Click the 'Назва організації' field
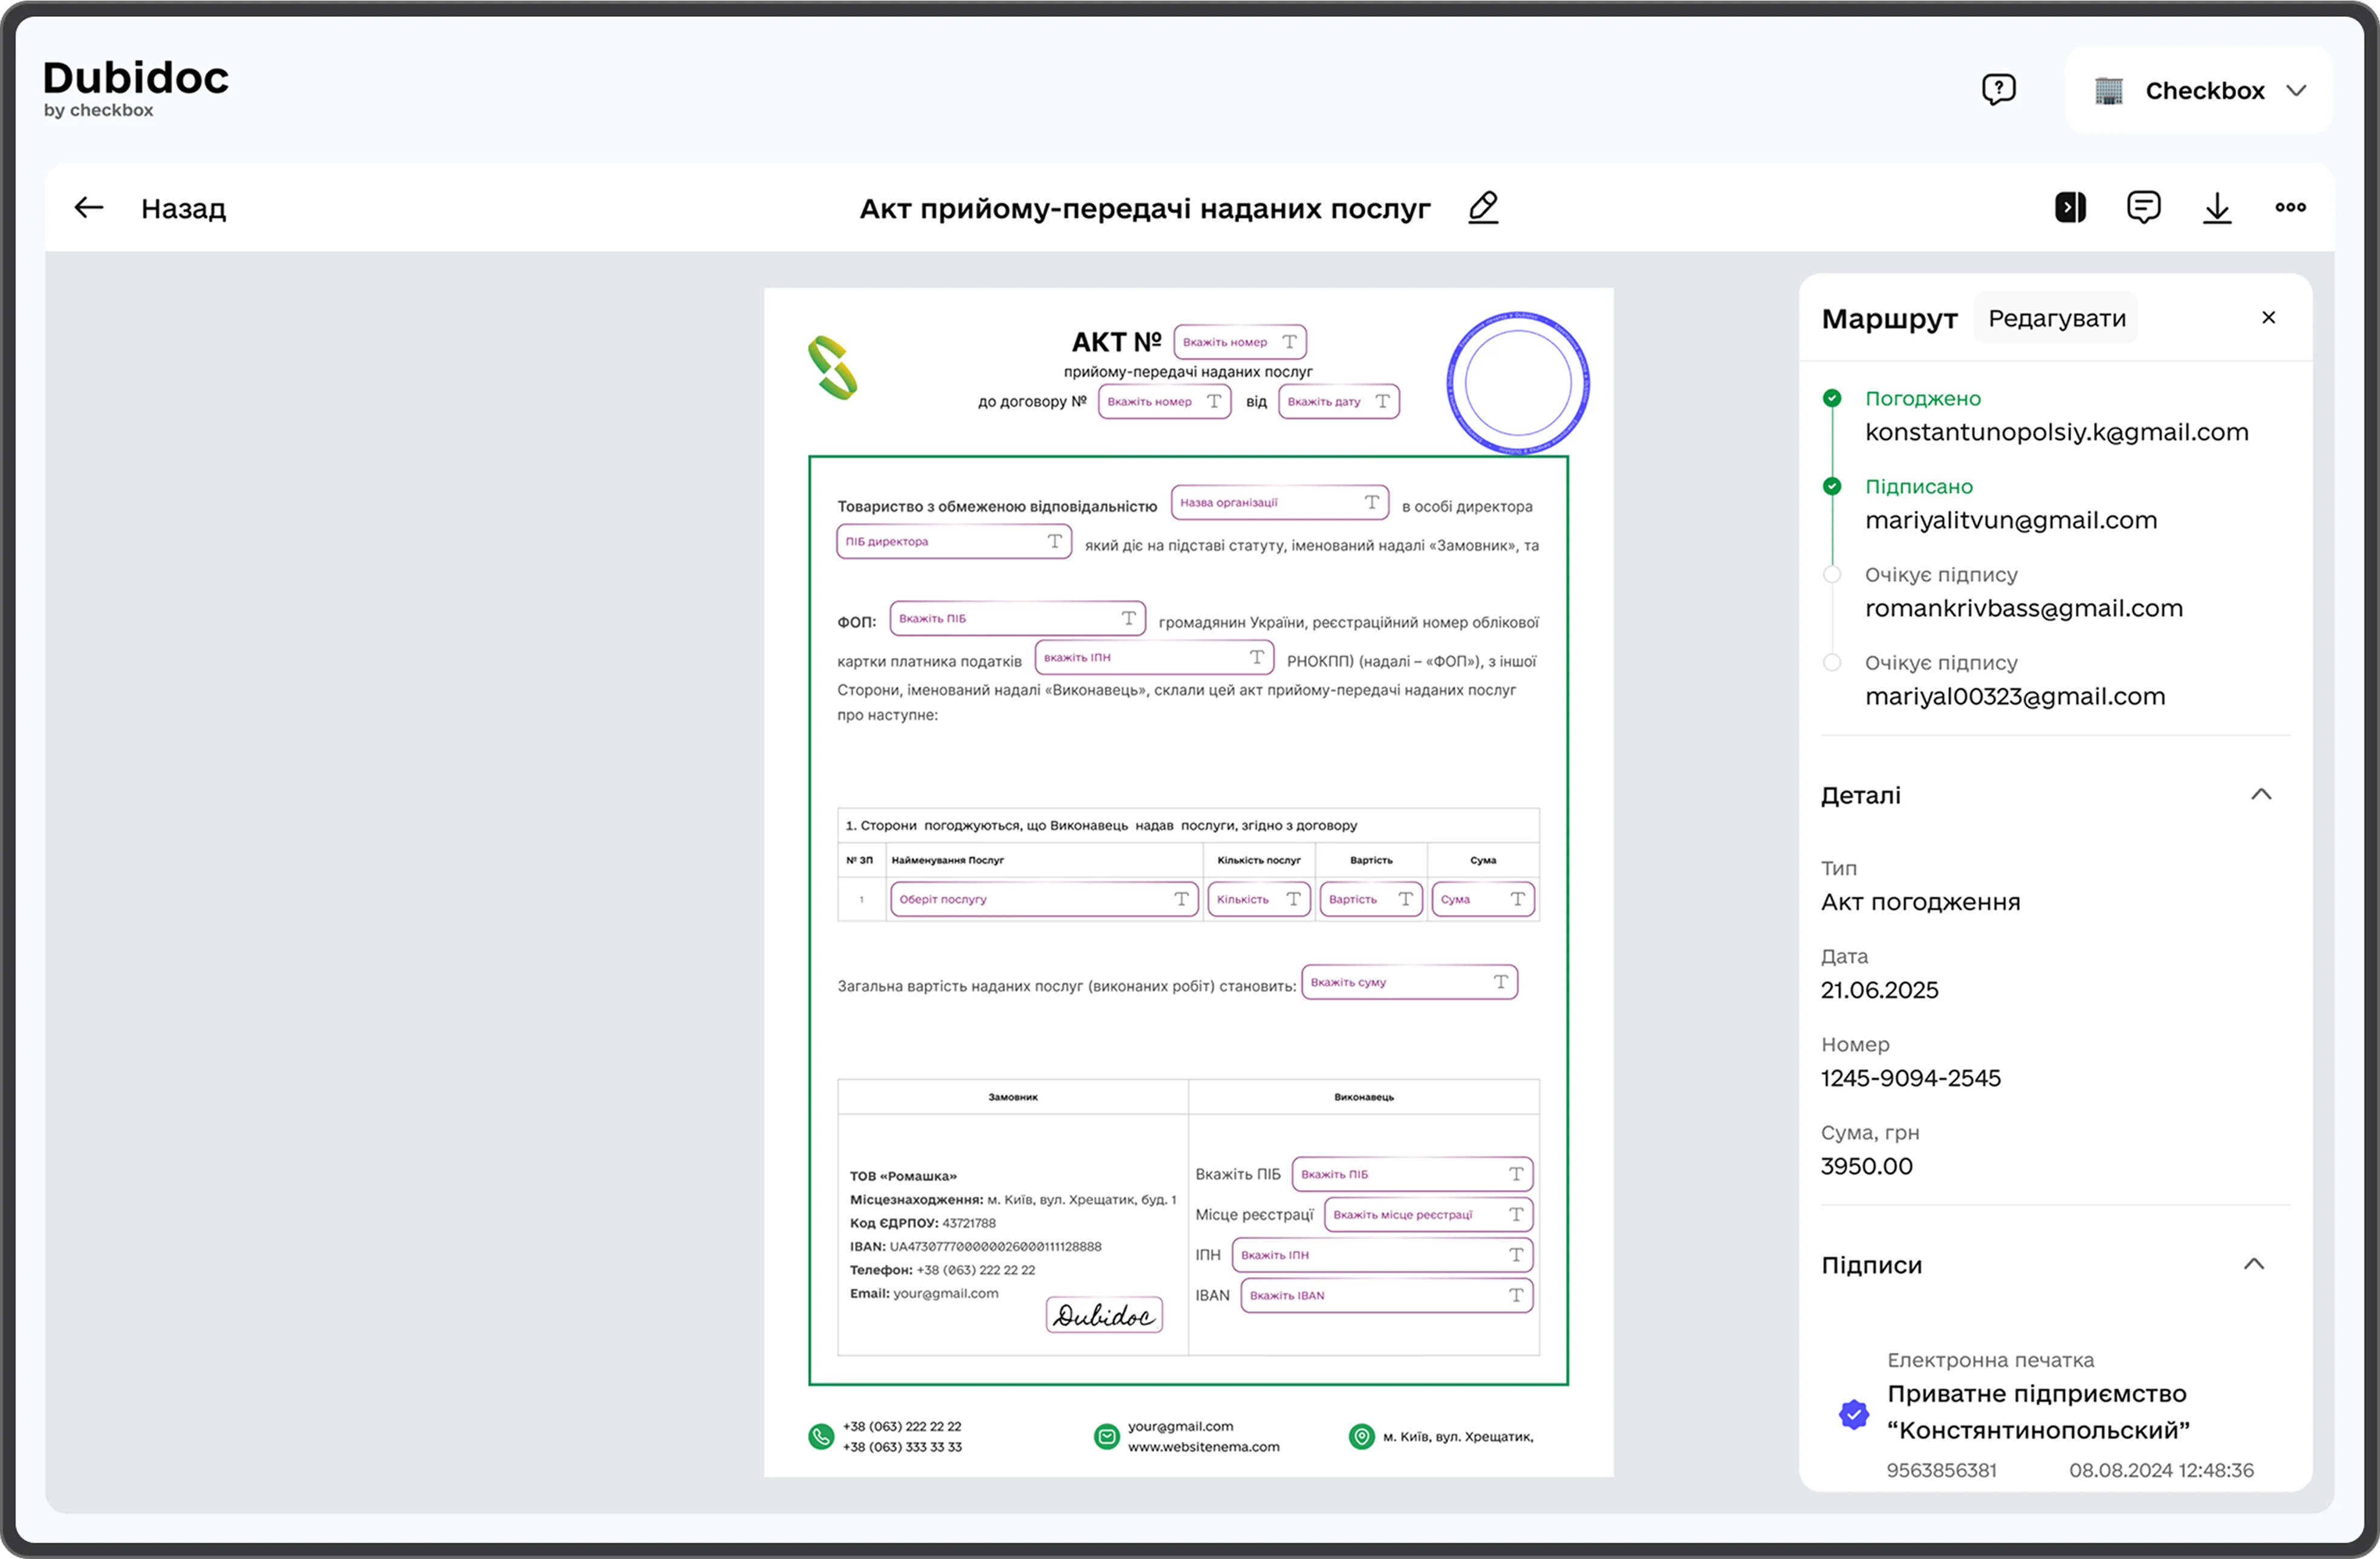 coord(1279,503)
